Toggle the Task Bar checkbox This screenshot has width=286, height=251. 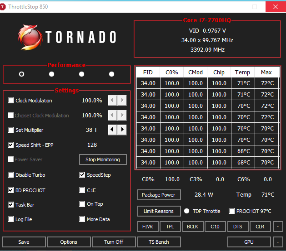pyautogui.click(x=10, y=205)
